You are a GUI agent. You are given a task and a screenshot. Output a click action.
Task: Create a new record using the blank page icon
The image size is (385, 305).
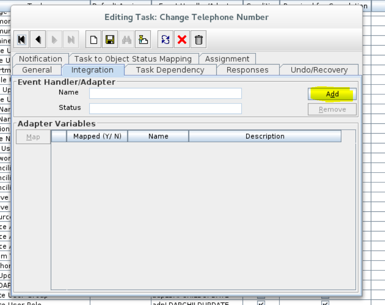(x=93, y=39)
